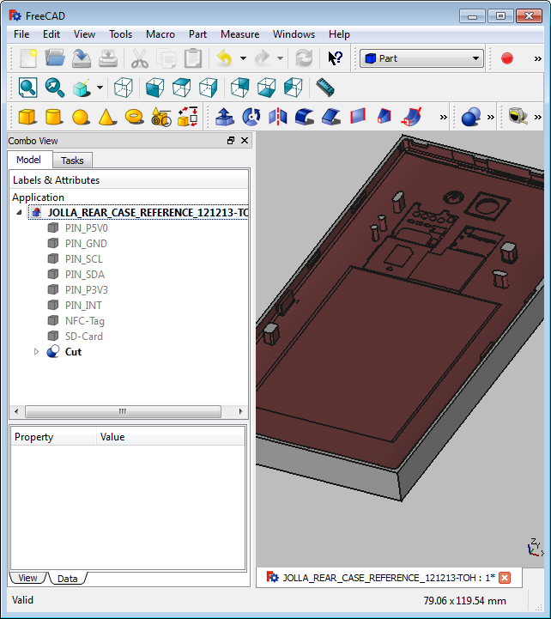Image resolution: width=551 pixels, height=619 pixels.
Task: Mirror the selected shape
Action: coord(278,117)
